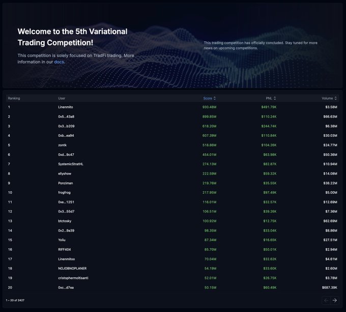Image resolution: width=346 pixels, height=312 pixels.
Task: Sort leaderboard by Score column
Action: click(x=210, y=98)
